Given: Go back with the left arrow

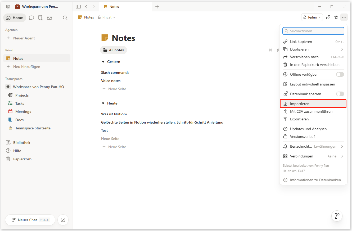Looking at the screenshot, I should (86, 7).
